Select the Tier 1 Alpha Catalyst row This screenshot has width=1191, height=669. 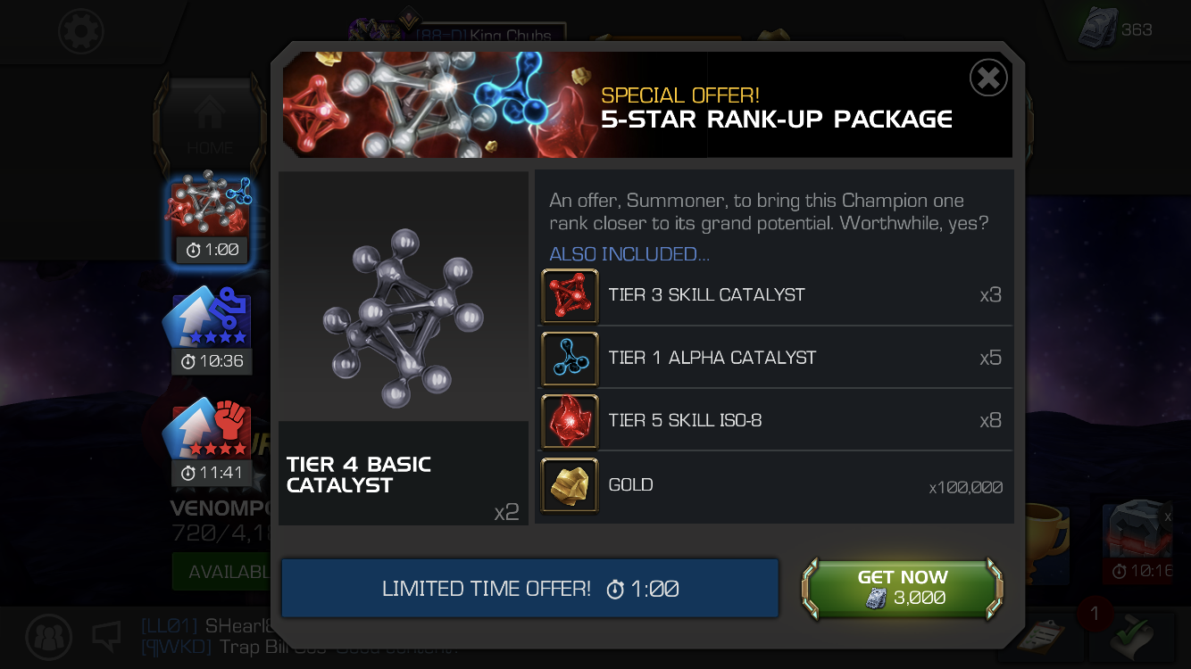click(774, 358)
